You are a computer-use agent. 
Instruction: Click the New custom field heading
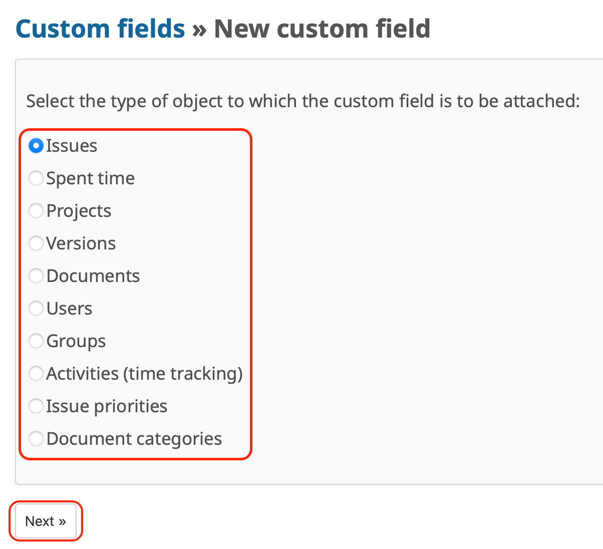point(322,29)
